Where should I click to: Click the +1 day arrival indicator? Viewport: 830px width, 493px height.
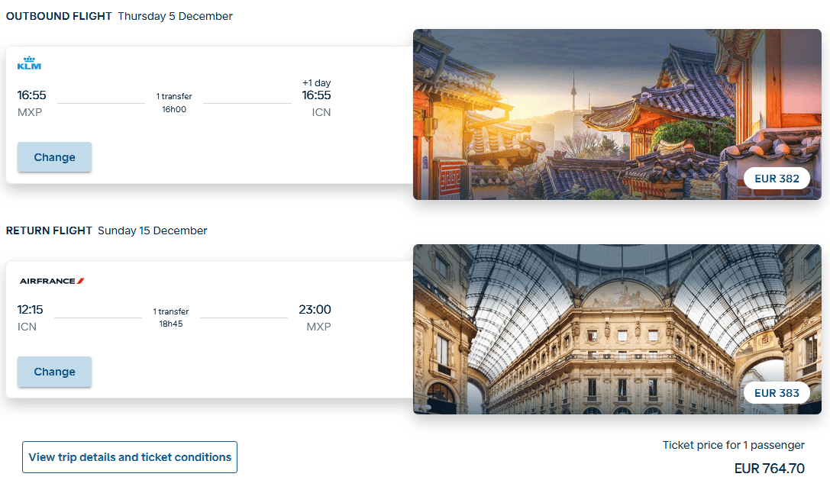click(316, 83)
